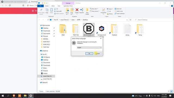Open the language dropdown showing English
The image size is (174, 98).
click(89, 48)
